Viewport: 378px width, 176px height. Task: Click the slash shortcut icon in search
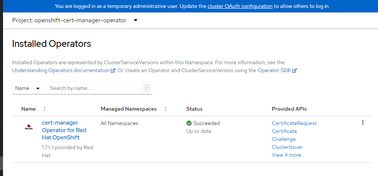point(147,88)
